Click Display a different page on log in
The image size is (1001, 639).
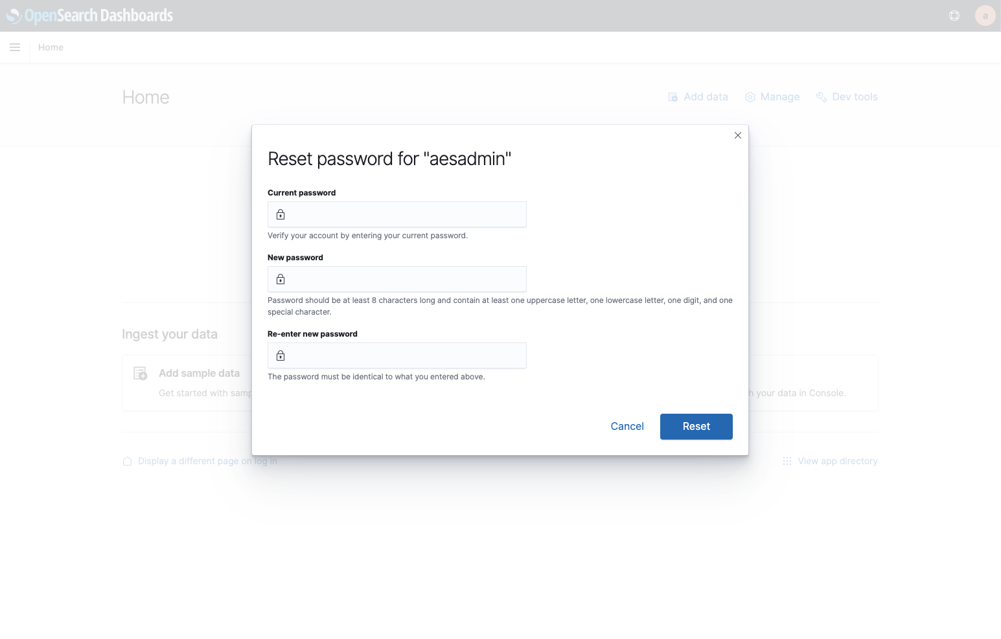pos(200,461)
